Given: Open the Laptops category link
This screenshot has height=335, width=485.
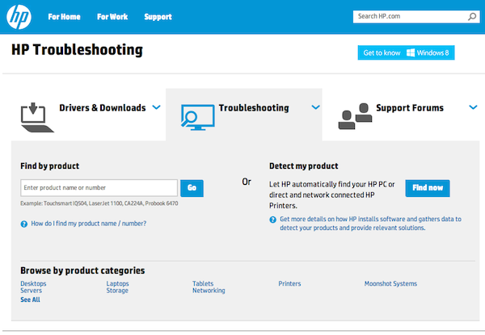Looking at the screenshot, I should 117,283.
